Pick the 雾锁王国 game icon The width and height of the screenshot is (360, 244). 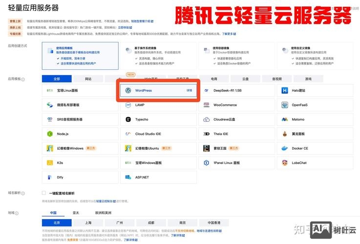point(207,148)
